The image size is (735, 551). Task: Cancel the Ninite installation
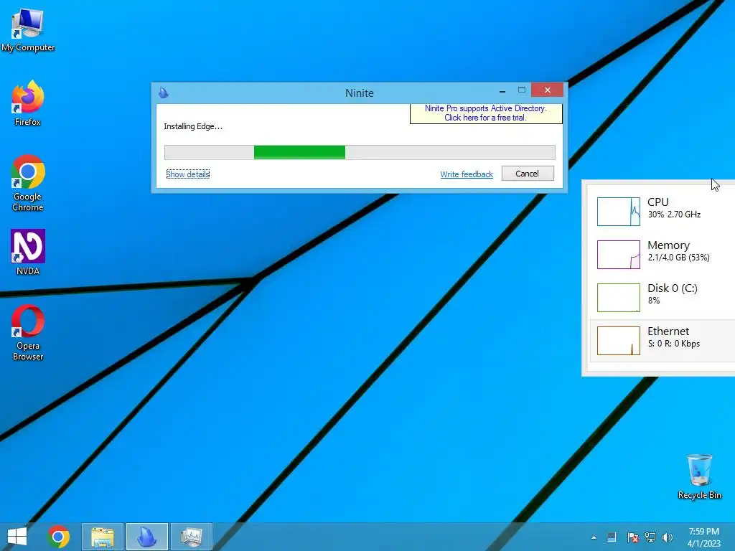click(x=528, y=174)
